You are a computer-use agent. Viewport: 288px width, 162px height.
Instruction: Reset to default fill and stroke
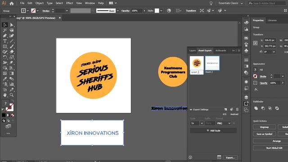tap(3, 110)
